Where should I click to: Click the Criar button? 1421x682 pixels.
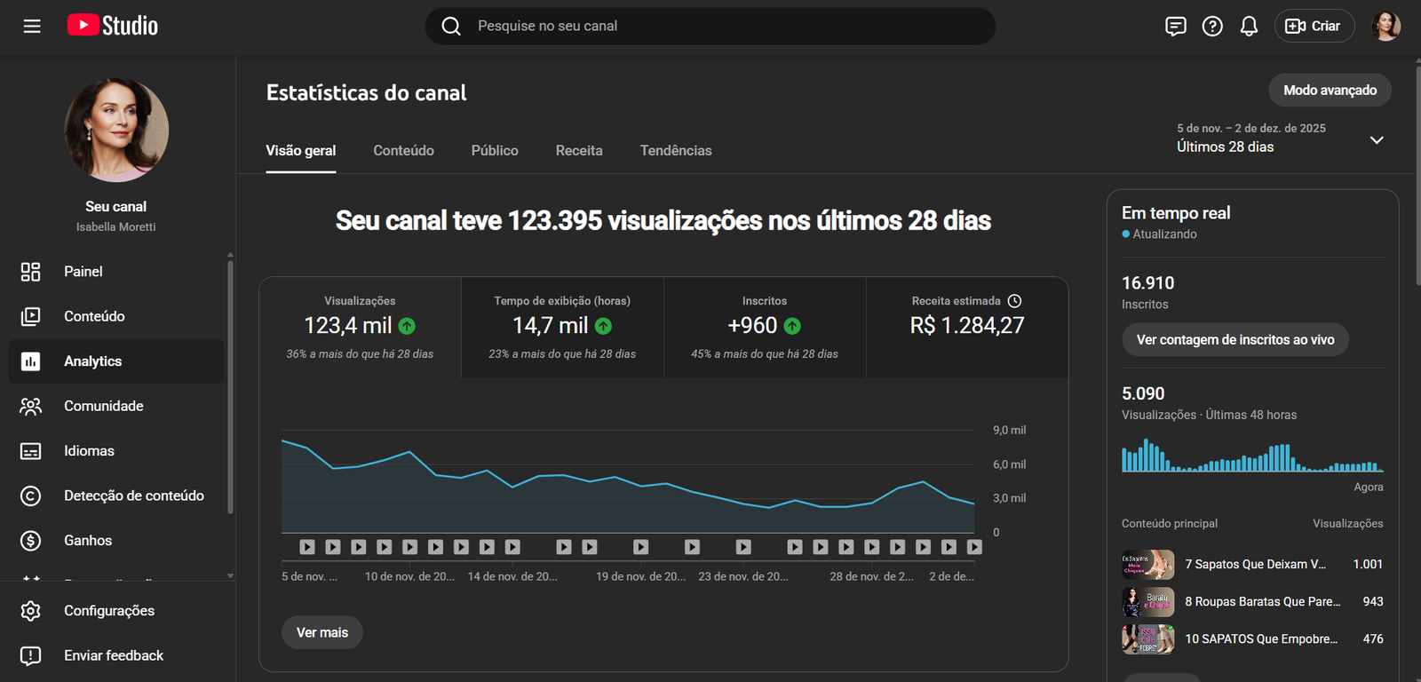point(1314,26)
